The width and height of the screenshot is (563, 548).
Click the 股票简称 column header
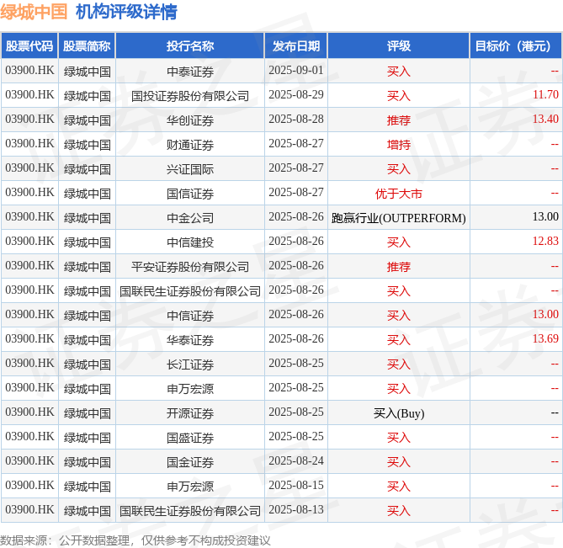tap(87, 46)
